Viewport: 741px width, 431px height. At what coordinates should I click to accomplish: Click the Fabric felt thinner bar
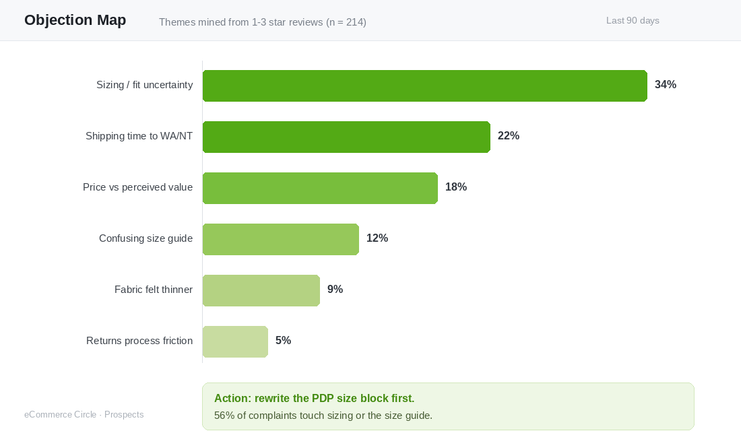pyautogui.click(x=261, y=290)
